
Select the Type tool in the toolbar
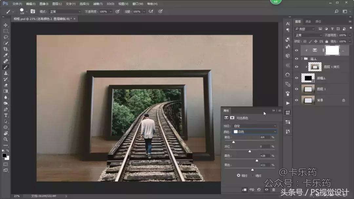point(6,115)
